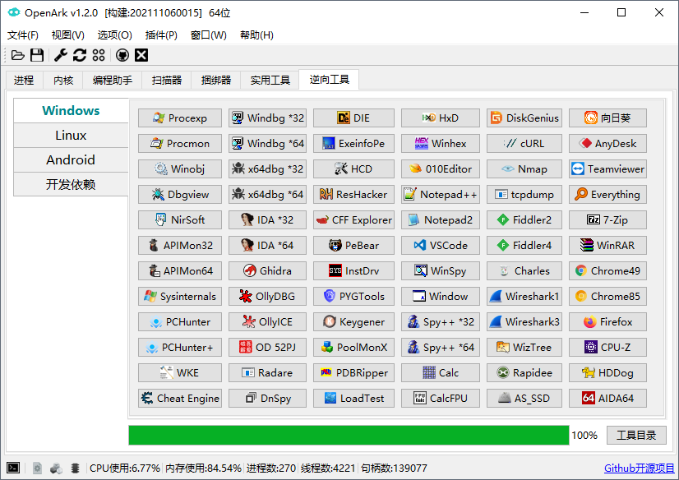Select the Android category
Screen dimensions: 679x480
coord(71,160)
